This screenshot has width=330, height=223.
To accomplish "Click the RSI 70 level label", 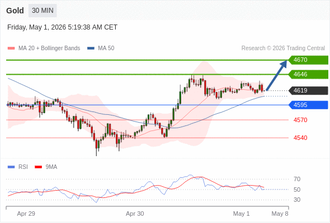I will [297, 179].
